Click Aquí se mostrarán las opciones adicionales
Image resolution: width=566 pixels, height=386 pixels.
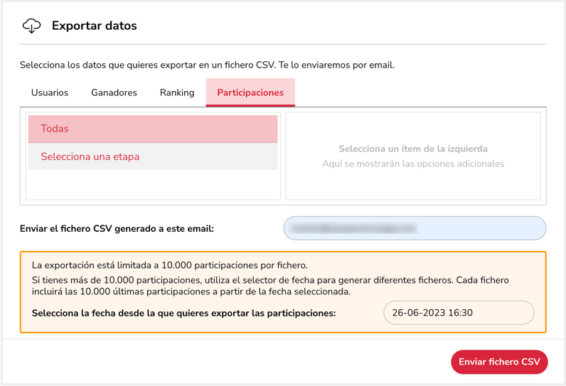tap(413, 163)
